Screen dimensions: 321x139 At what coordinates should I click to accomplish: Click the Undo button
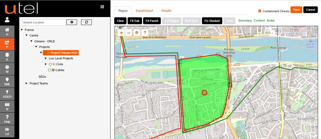(230, 21)
